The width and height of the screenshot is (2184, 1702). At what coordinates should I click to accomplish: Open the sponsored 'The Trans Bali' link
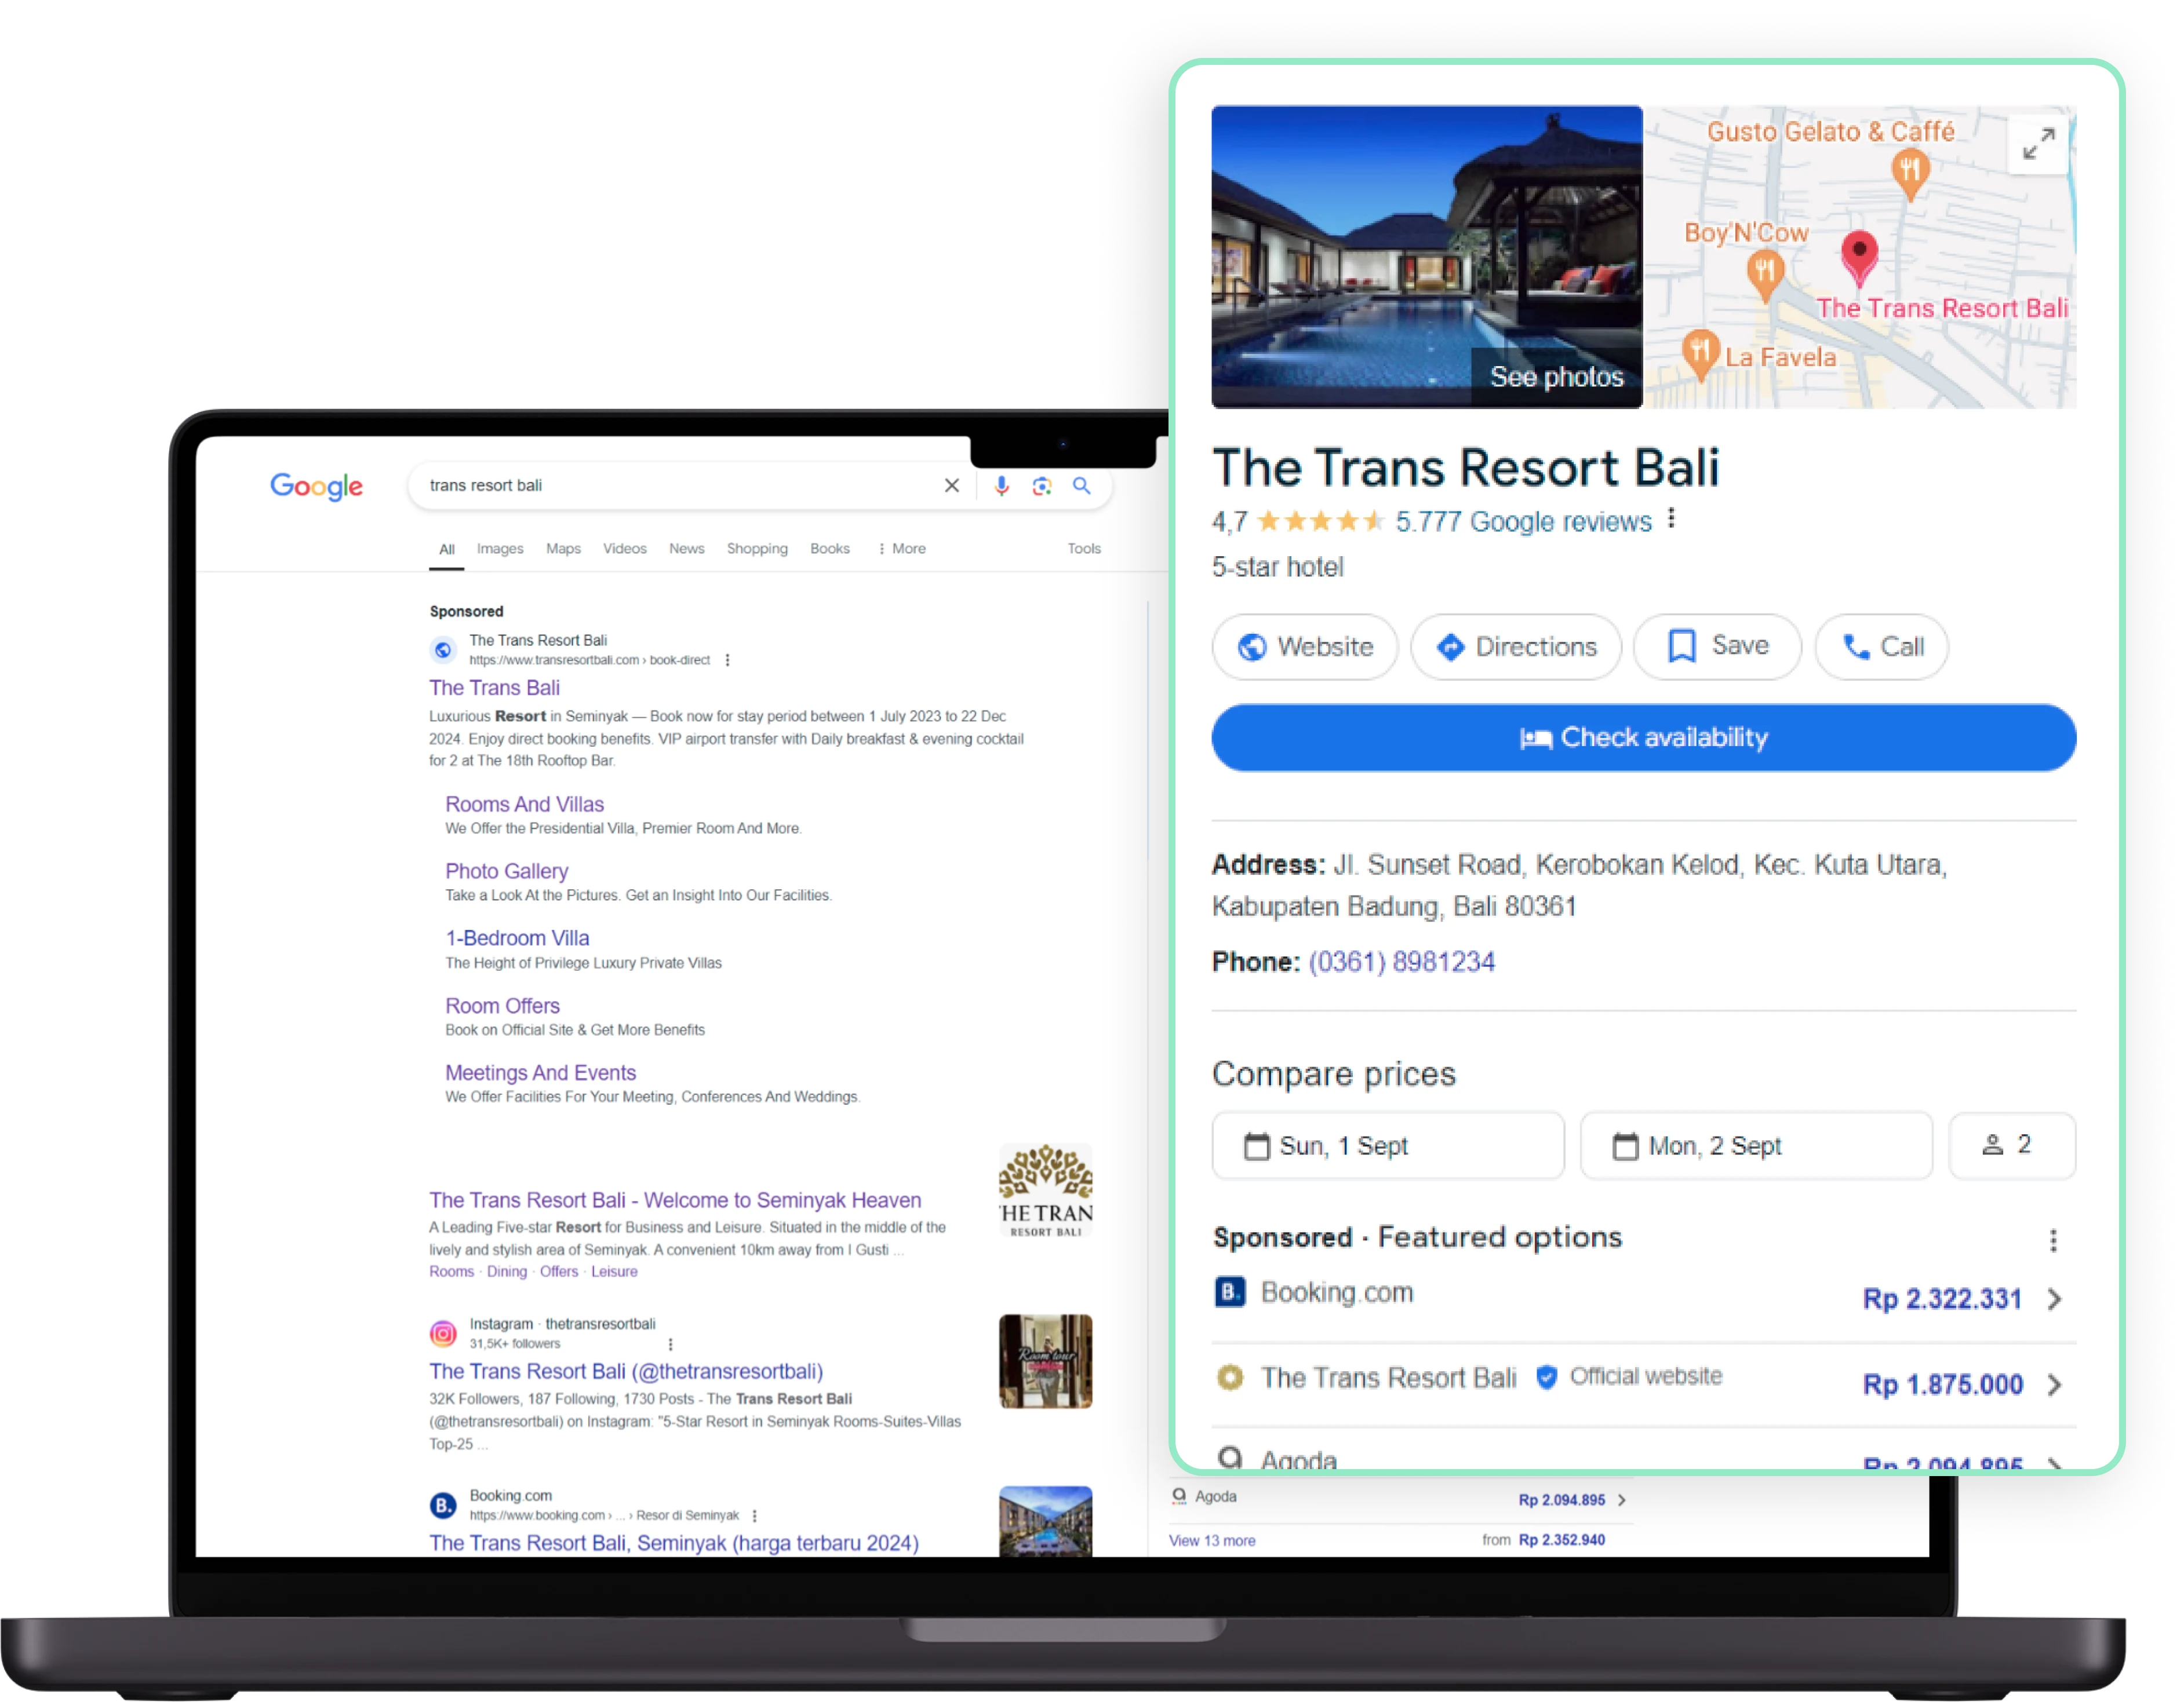(495, 688)
